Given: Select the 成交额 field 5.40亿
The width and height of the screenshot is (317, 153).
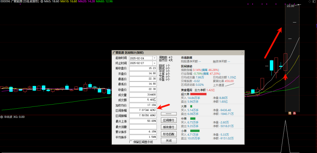Looking at the screenshot, I should (x=143, y=100).
